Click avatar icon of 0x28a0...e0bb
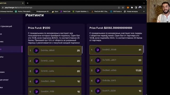 click(x=98, y=70)
